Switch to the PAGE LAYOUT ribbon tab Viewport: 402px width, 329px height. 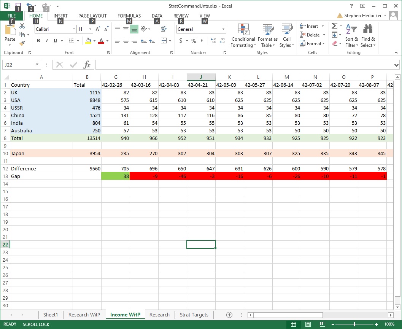(x=92, y=16)
